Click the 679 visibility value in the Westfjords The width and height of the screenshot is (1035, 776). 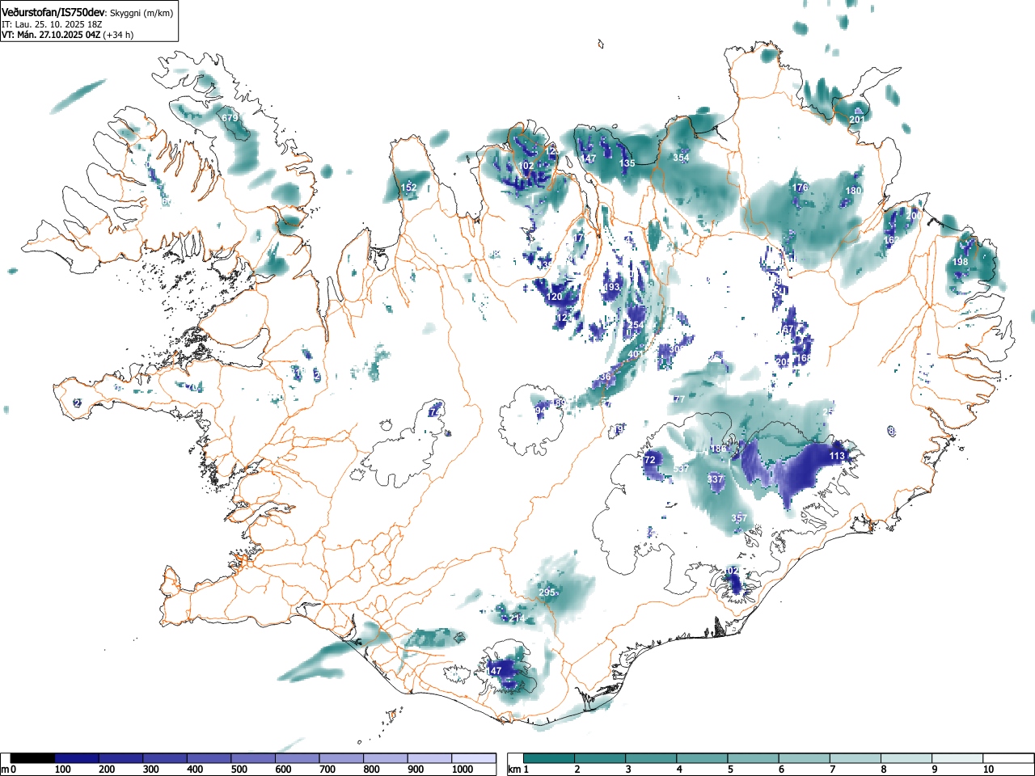[230, 118]
